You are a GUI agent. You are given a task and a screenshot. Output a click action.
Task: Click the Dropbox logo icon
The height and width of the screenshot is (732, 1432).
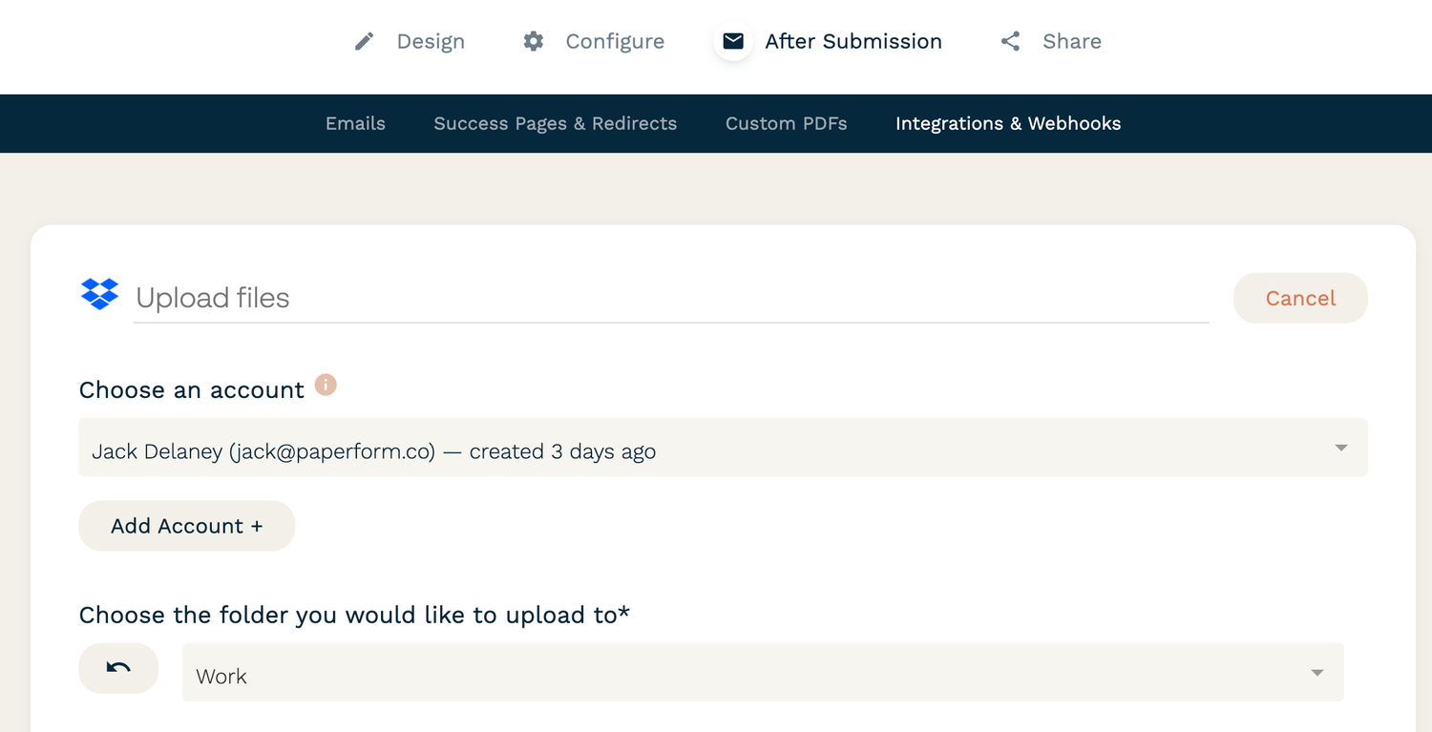(99, 294)
